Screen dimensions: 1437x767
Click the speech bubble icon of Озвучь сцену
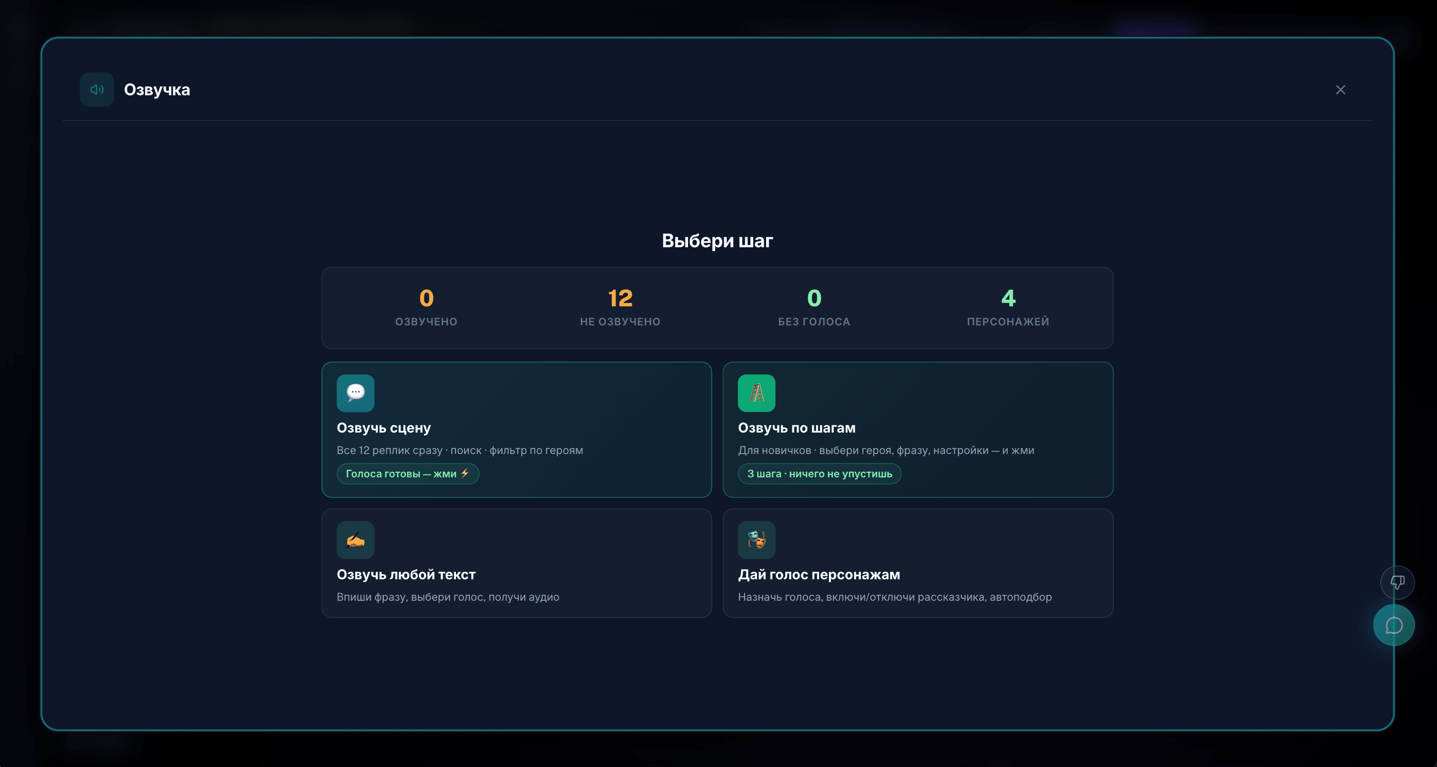pos(355,393)
